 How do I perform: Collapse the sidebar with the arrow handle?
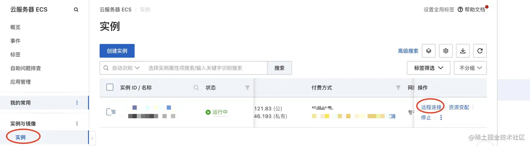(x=92, y=138)
